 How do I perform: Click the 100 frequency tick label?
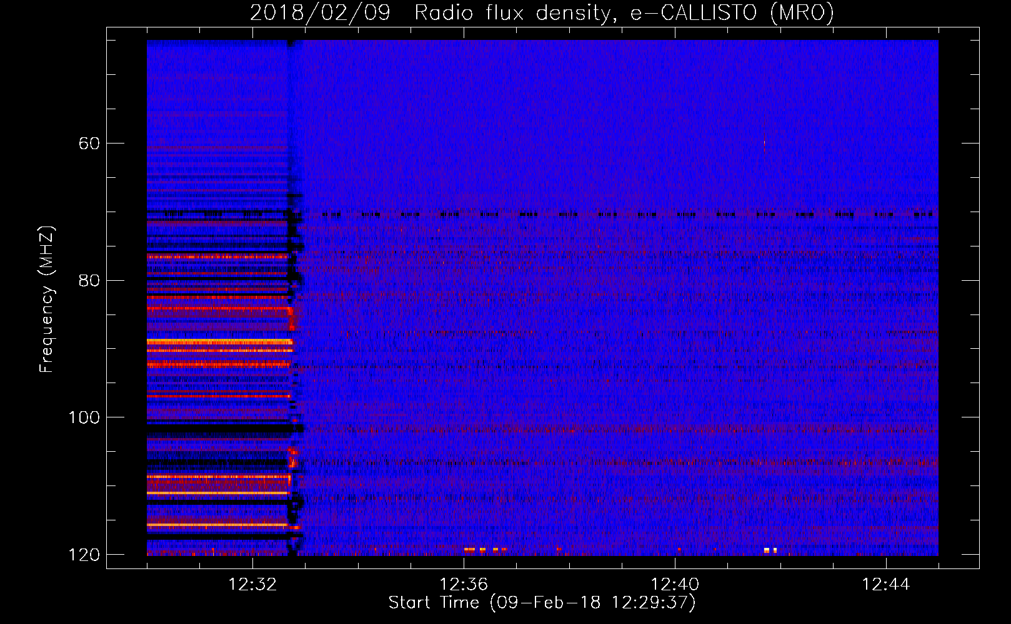click(x=84, y=417)
